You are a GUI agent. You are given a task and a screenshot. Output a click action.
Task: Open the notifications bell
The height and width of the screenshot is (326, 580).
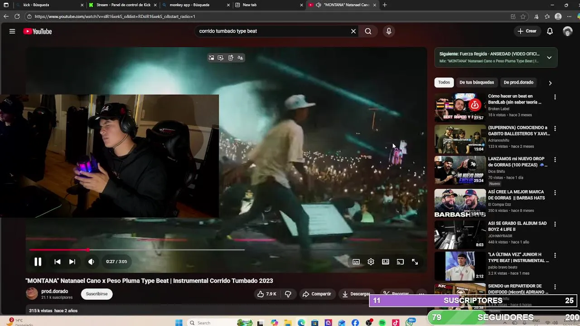click(x=550, y=31)
